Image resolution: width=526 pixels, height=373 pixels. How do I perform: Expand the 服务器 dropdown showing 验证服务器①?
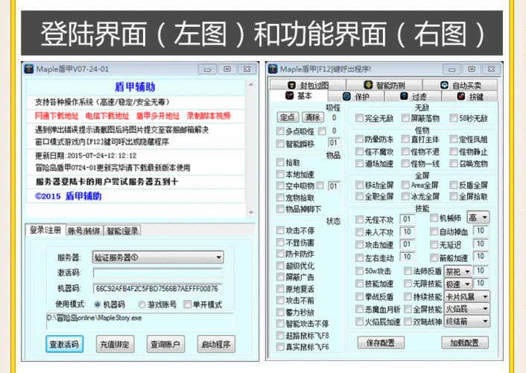(x=158, y=257)
